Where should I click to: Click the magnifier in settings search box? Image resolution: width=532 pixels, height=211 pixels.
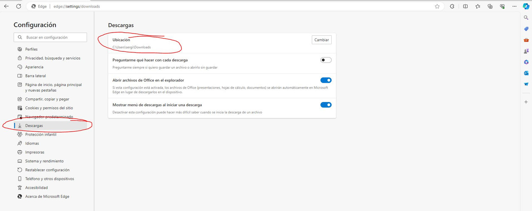20,37
